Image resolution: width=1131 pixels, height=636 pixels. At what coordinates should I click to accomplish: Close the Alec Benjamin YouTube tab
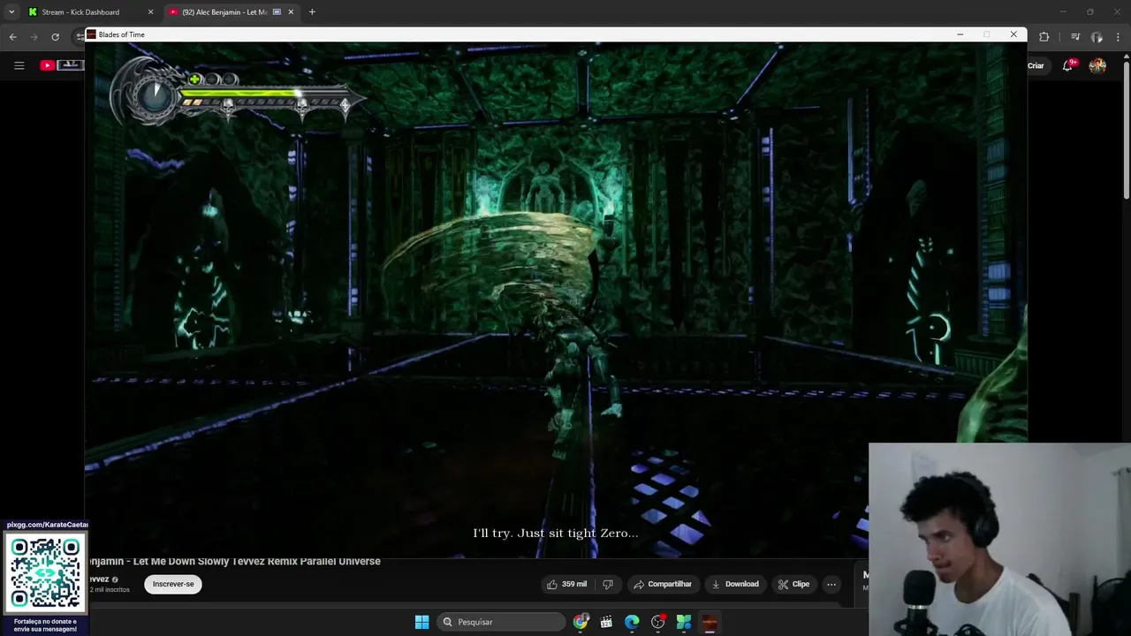(291, 12)
